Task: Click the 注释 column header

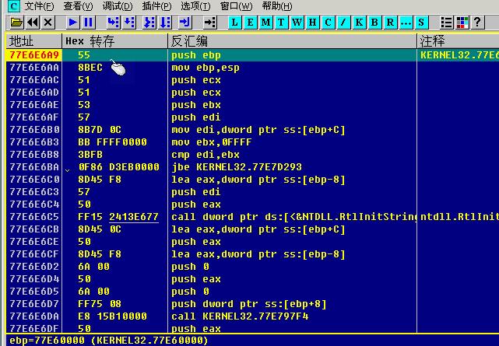Action: click(458, 41)
